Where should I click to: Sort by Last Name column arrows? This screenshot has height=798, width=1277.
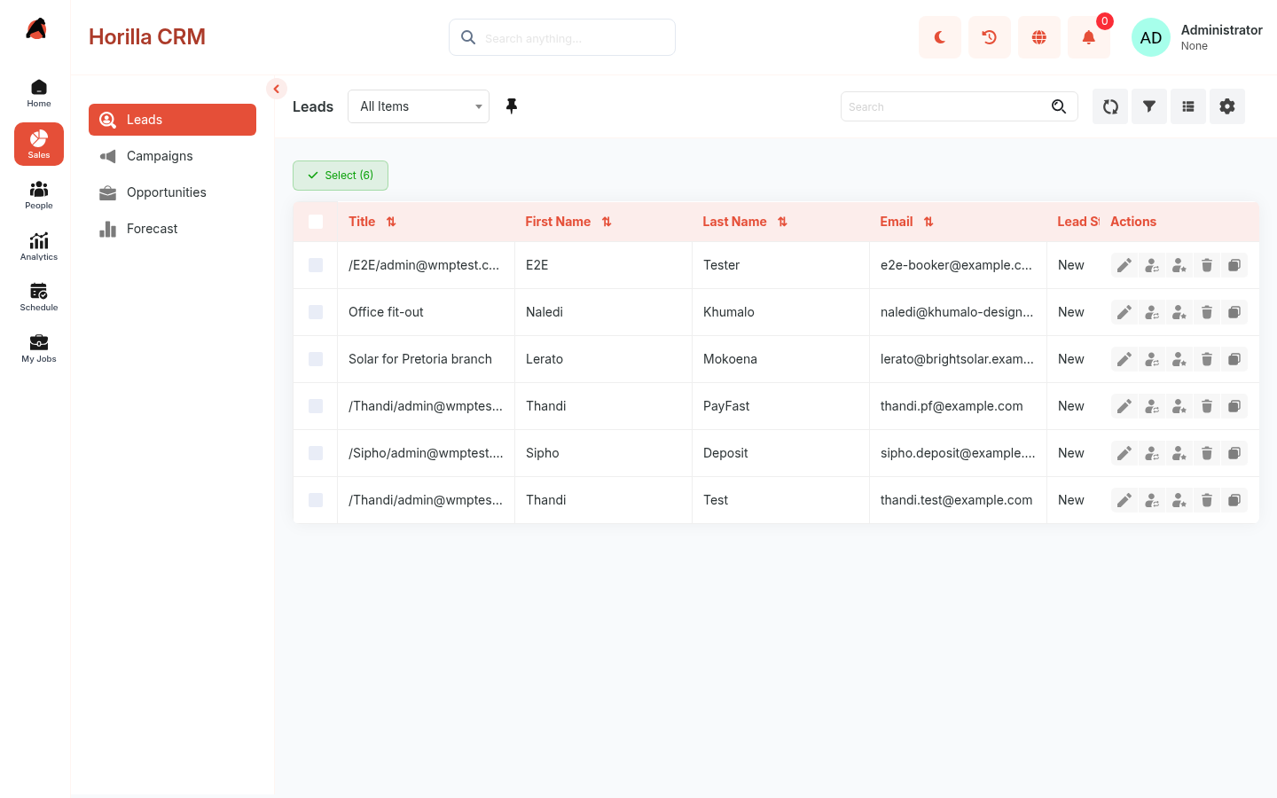pyautogui.click(x=782, y=222)
